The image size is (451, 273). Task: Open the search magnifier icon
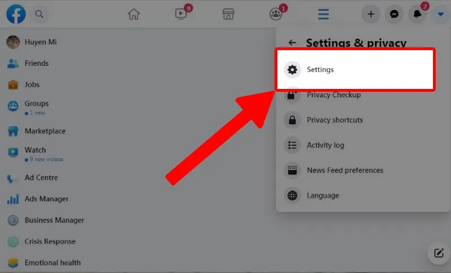pos(39,14)
